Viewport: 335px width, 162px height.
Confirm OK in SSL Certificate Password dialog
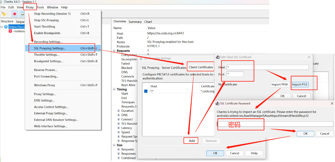click(x=305, y=133)
